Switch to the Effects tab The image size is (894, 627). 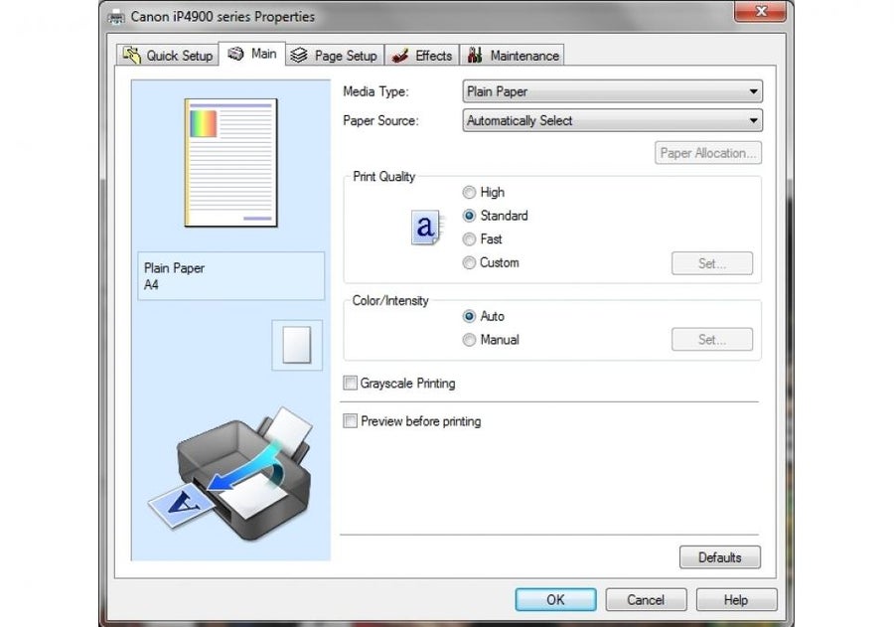422,56
